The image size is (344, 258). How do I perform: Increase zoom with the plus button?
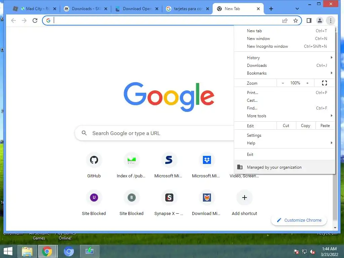pos(307,83)
